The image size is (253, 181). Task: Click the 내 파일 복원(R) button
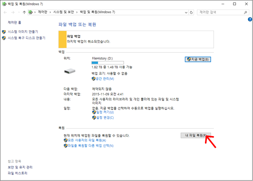(x=196, y=135)
